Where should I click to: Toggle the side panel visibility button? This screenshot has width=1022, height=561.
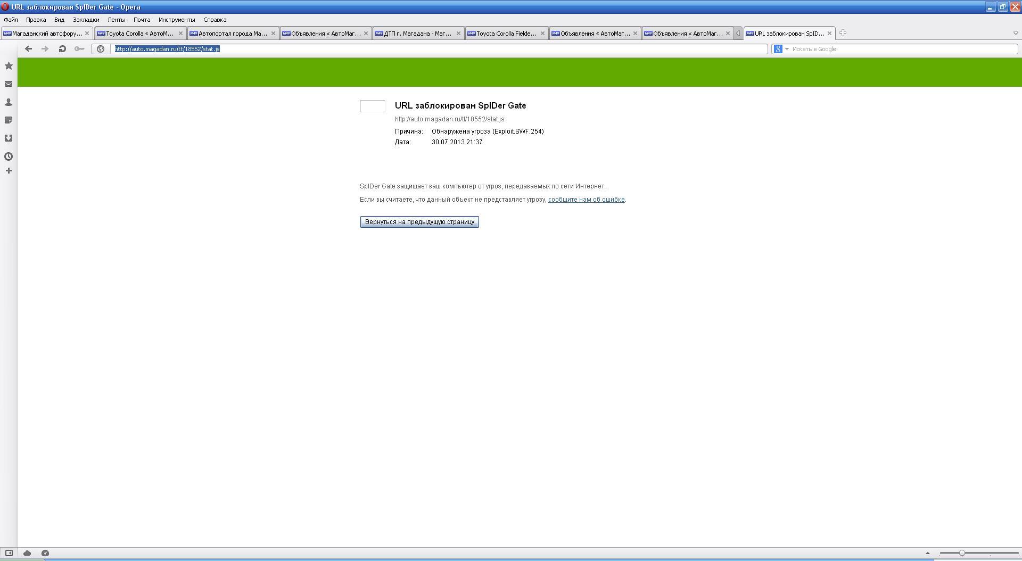tap(9, 553)
